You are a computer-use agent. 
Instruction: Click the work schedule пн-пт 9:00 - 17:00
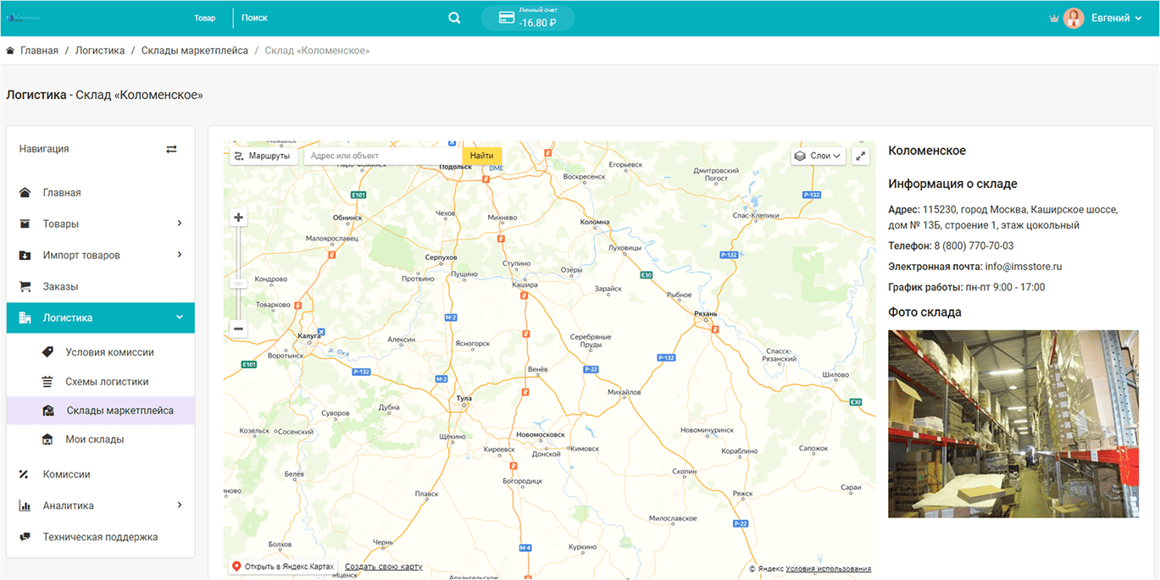[x=1005, y=288]
